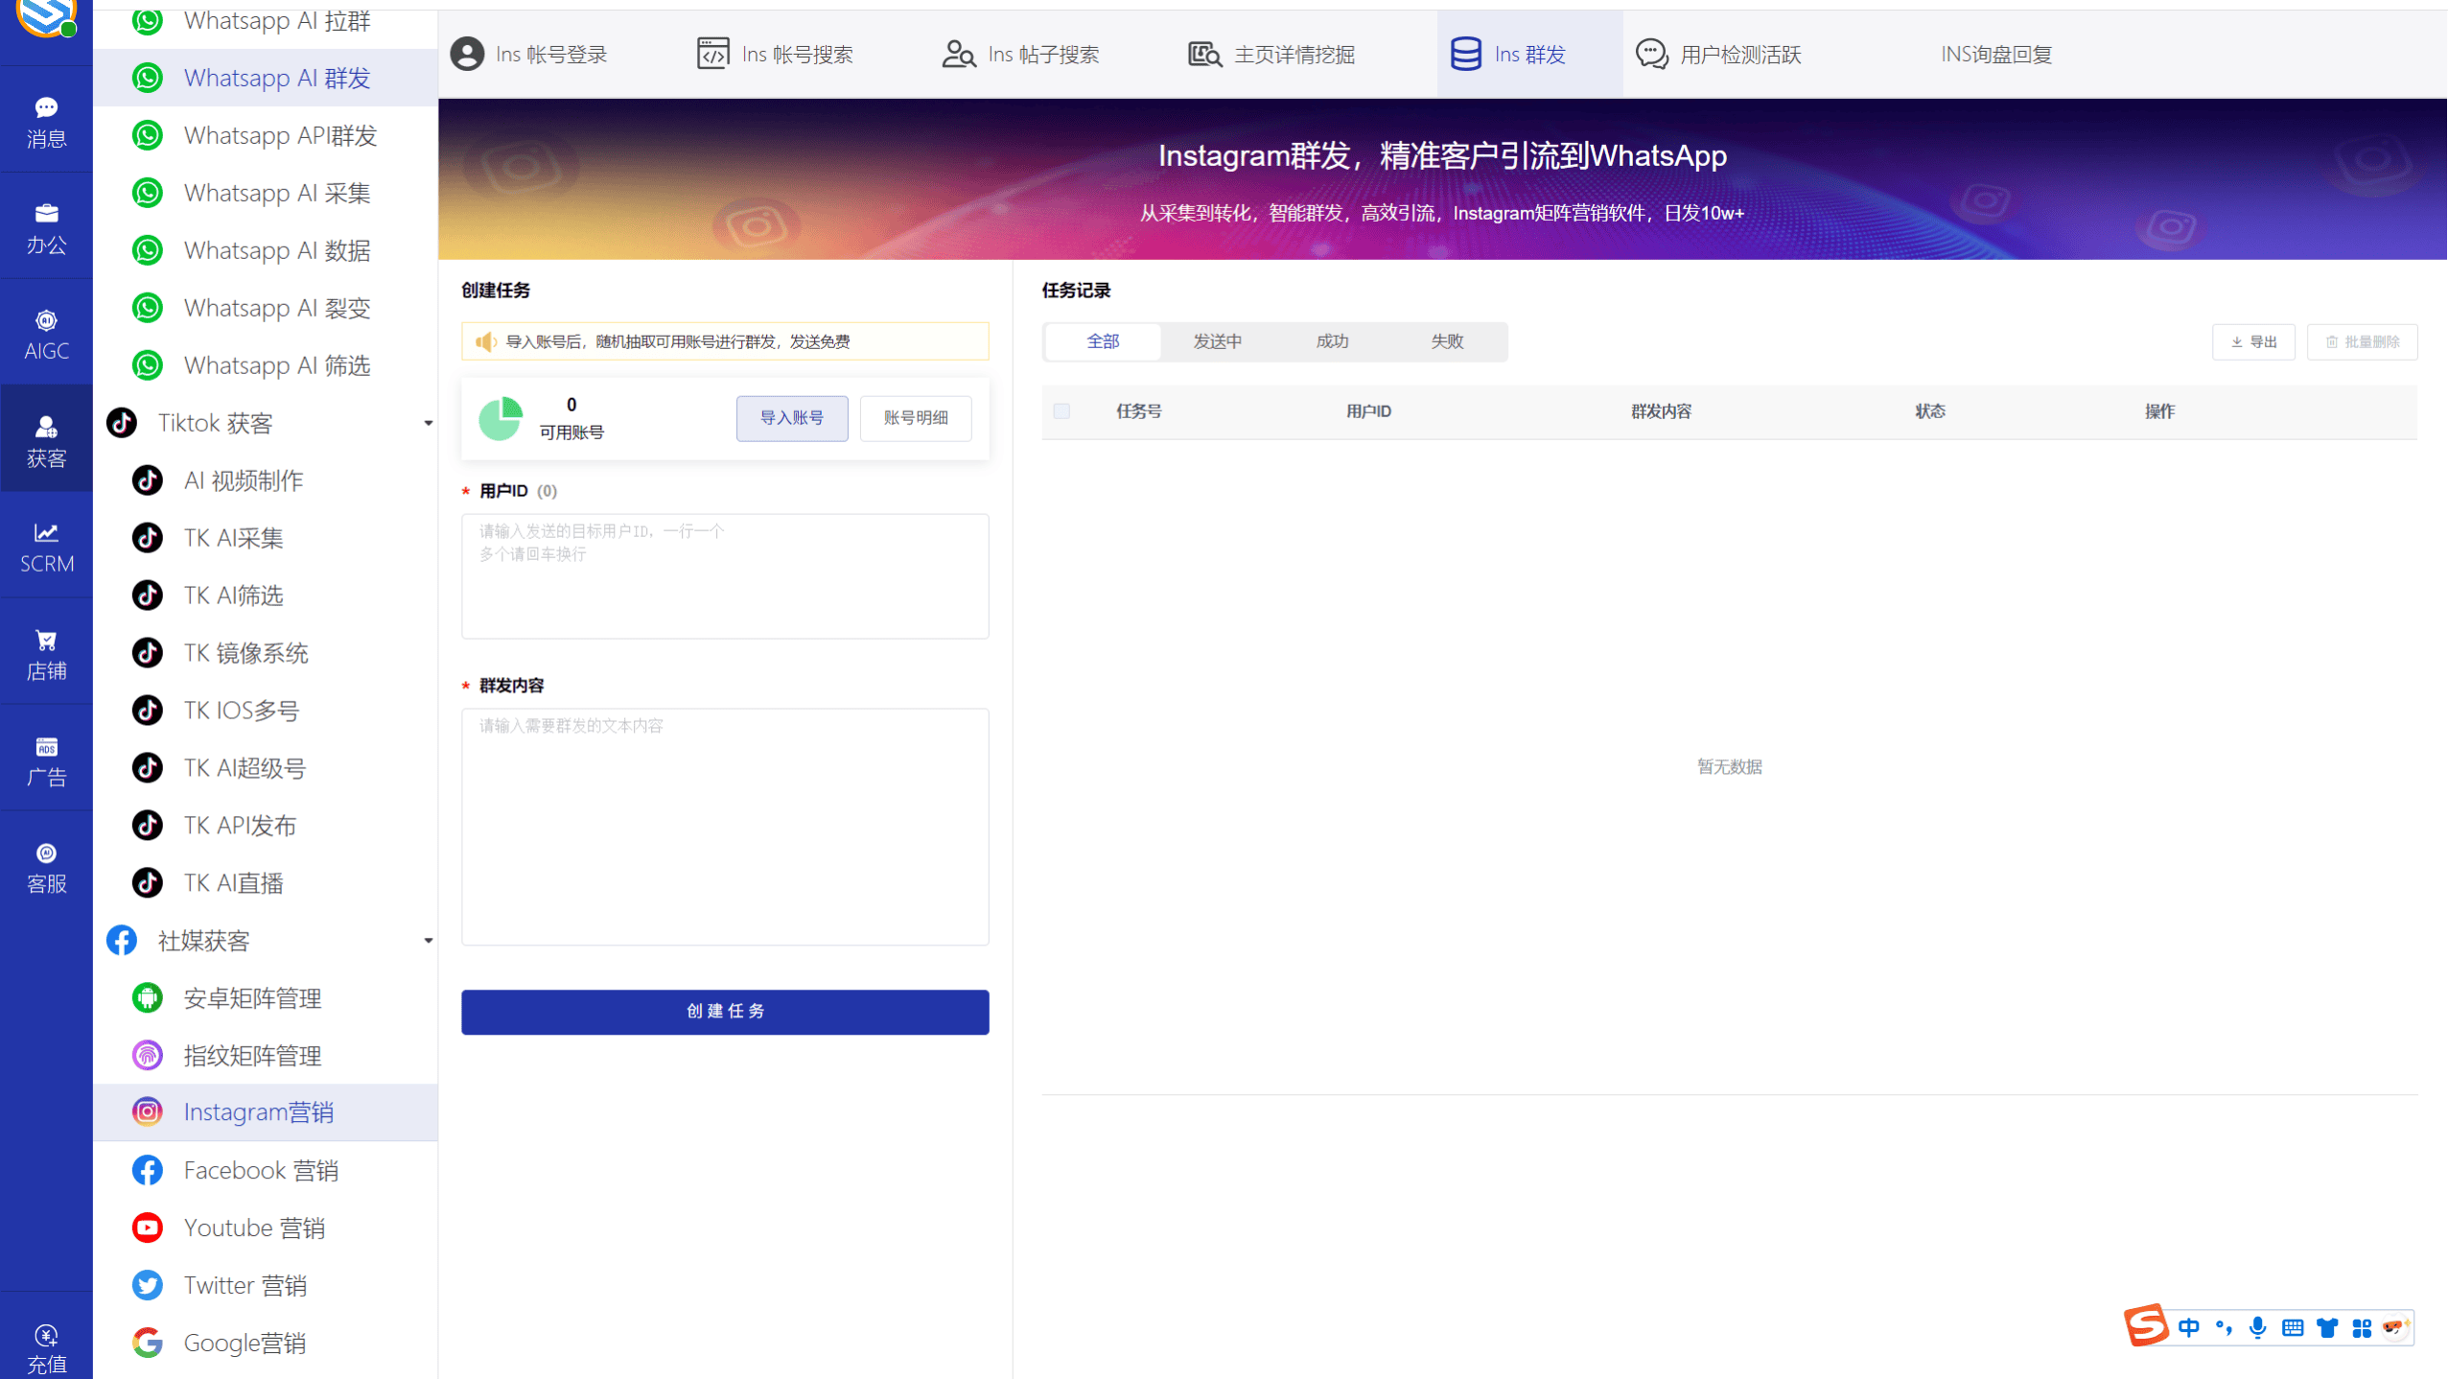Select the Whatsapp AI 群发 sidebar icon
The image size is (2448, 1379).
coord(147,78)
